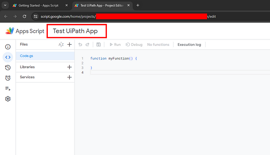Click the Redo arrow in editor toolbar

click(x=88, y=44)
